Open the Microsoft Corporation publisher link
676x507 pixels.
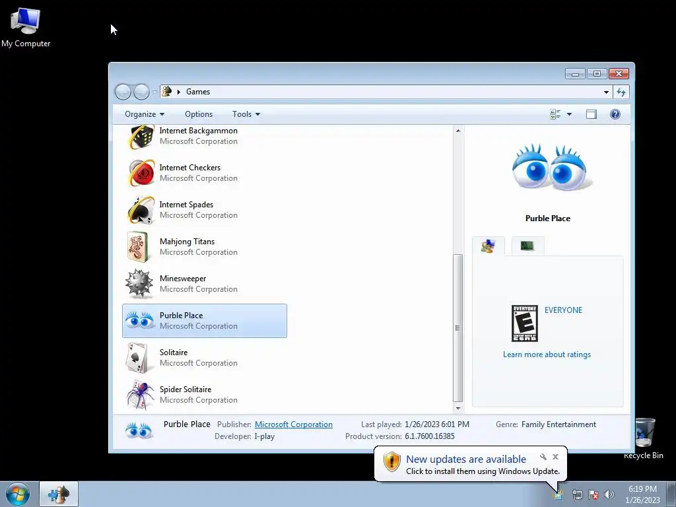(x=294, y=424)
